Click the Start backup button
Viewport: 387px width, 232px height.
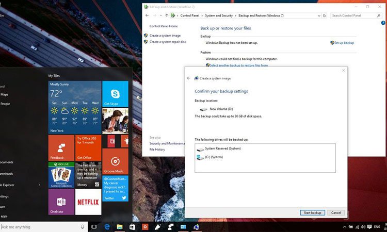[312, 212]
